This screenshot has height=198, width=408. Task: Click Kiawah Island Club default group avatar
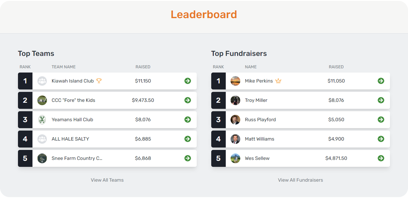[x=42, y=81]
